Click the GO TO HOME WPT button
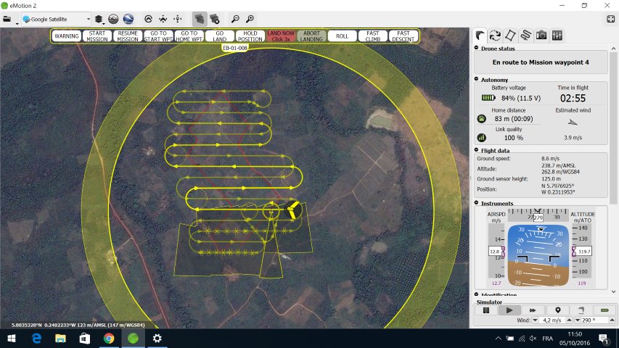Screen dimensions: 619x348 (189, 36)
